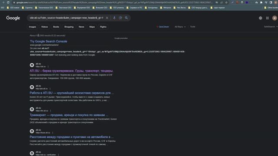Open the 'Текстовое СЕО' bookmarks folder
The image size is (278, 156).
coord(63,8)
